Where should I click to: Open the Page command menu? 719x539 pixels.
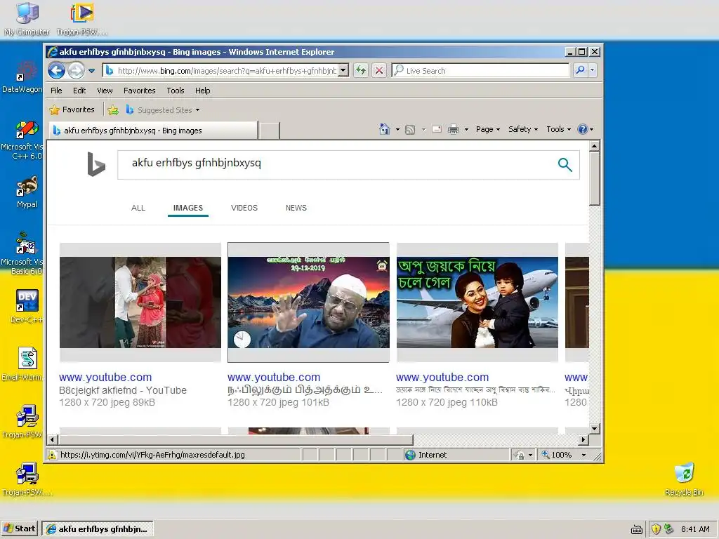[x=487, y=129]
